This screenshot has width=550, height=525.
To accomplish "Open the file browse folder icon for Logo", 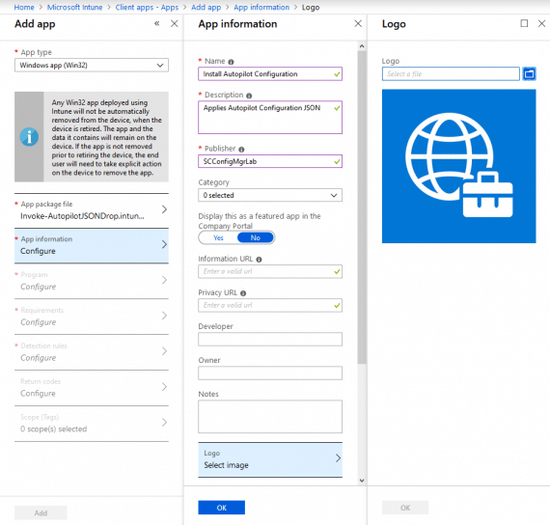I will [x=529, y=74].
